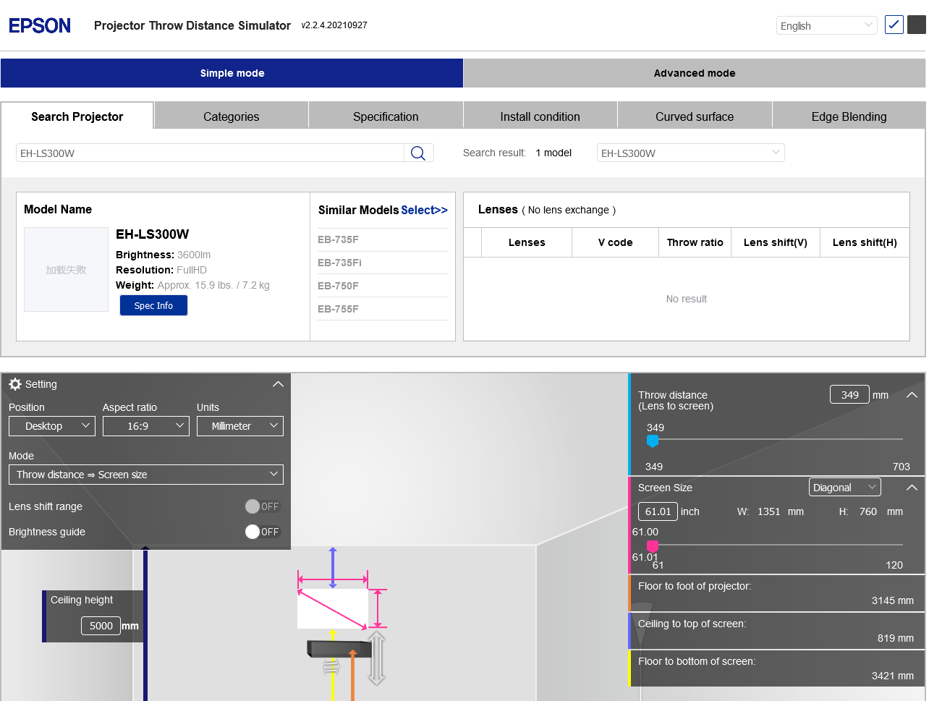Open the Curved surface tab

pos(695,116)
